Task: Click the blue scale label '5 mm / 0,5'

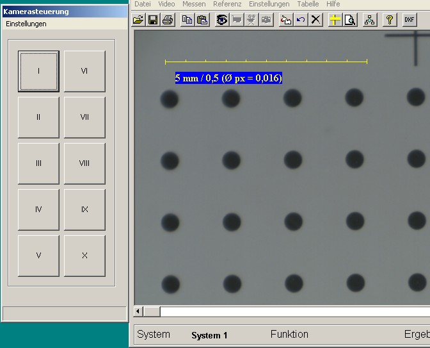Action: (x=228, y=78)
